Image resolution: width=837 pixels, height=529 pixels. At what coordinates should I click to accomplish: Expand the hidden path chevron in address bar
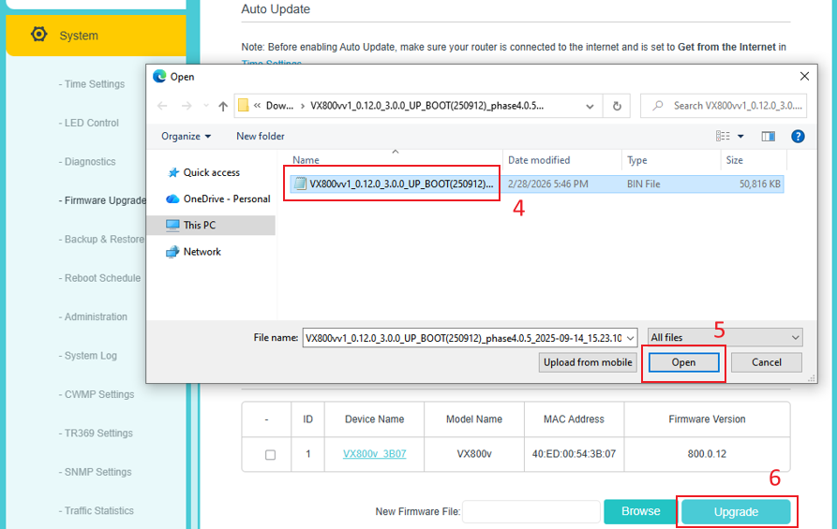coord(258,106)
